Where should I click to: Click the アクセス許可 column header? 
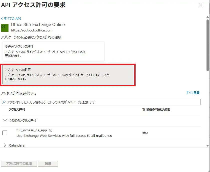coord(17,109)
